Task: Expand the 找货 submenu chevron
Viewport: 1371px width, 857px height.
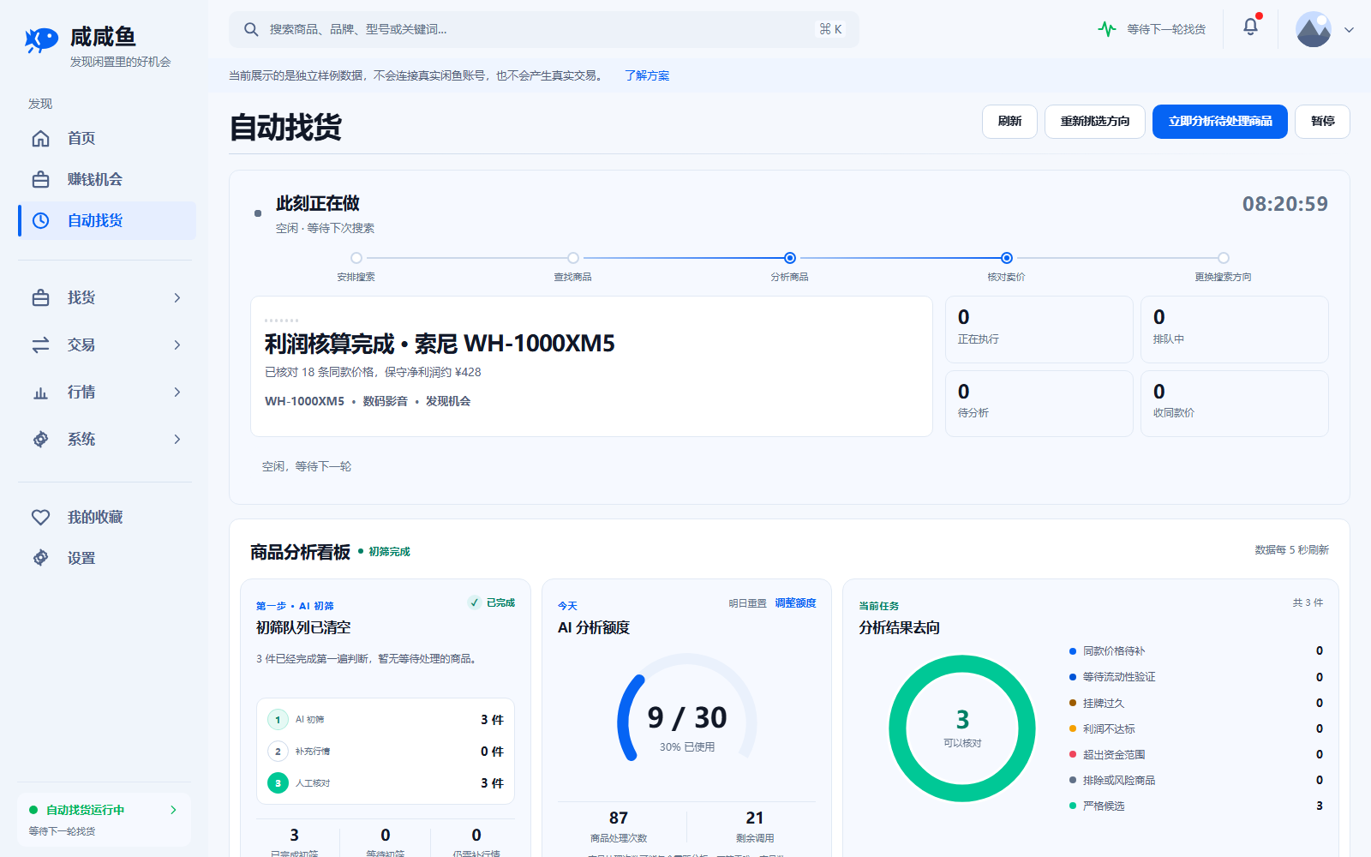Action: (177, 297)
